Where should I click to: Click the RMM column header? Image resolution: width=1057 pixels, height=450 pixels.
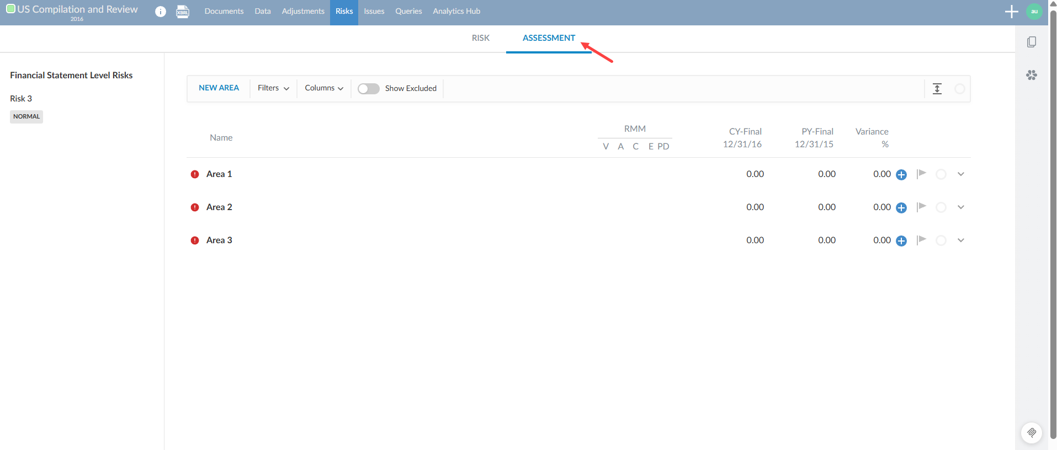635,129
